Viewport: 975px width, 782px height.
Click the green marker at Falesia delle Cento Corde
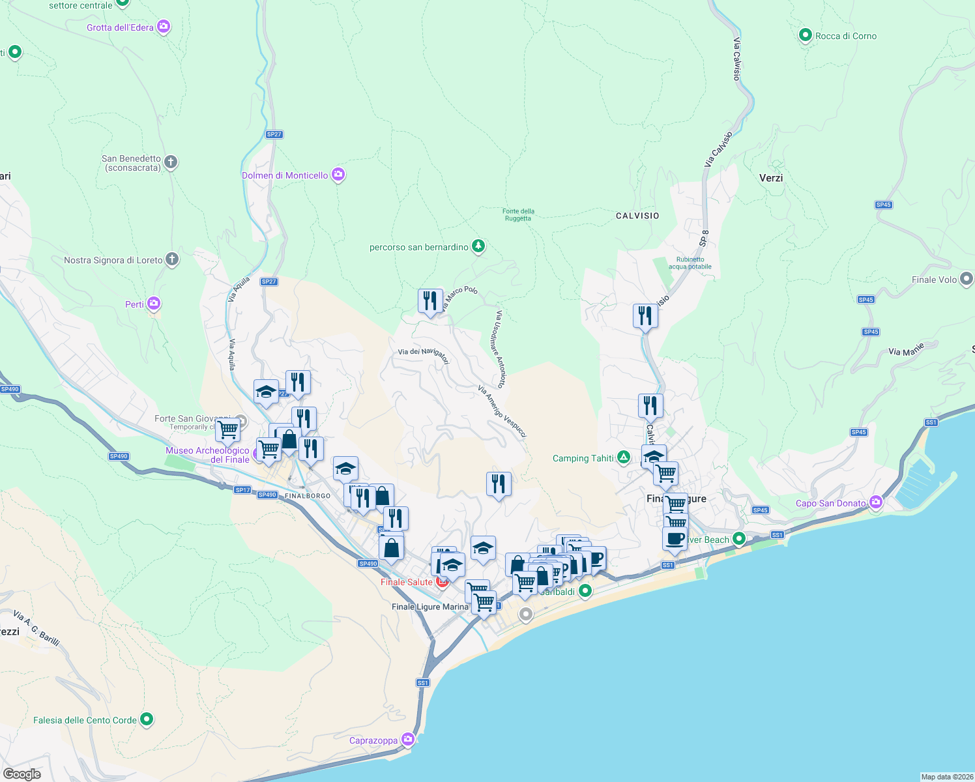pyautogui.click(x=147, y=719)
